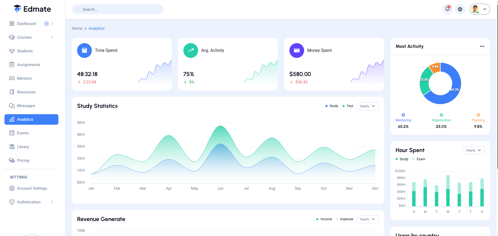Click the Resources bookmark icon
Screen dimensions: 498x236
pyautogui.click(x=12, y=92)
